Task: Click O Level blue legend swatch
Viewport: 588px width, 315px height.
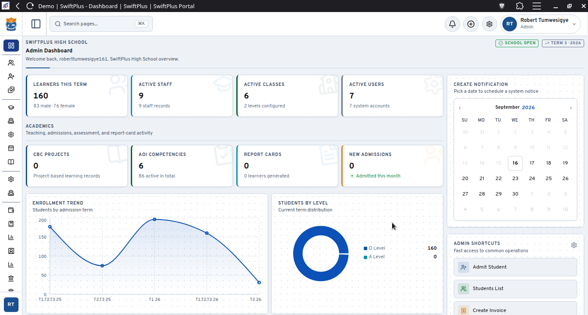Action: (x=365, y=248)
